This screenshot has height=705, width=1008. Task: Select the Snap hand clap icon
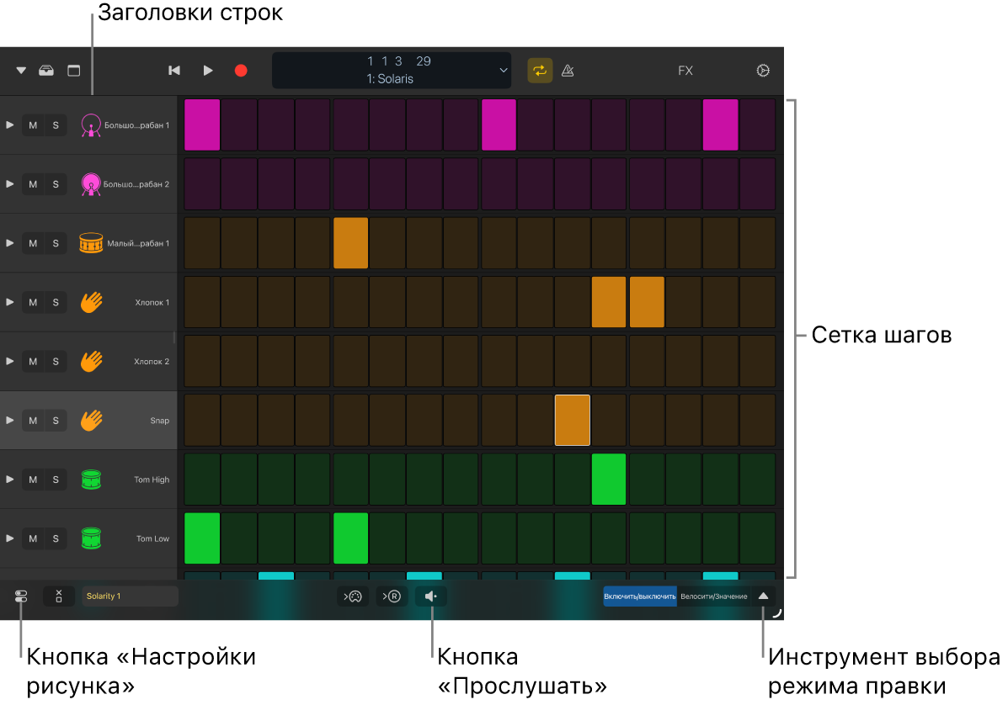point(91,421)
